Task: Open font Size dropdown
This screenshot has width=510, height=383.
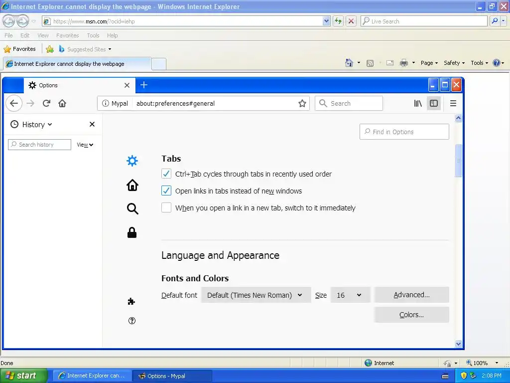Action: coord(350,295)
